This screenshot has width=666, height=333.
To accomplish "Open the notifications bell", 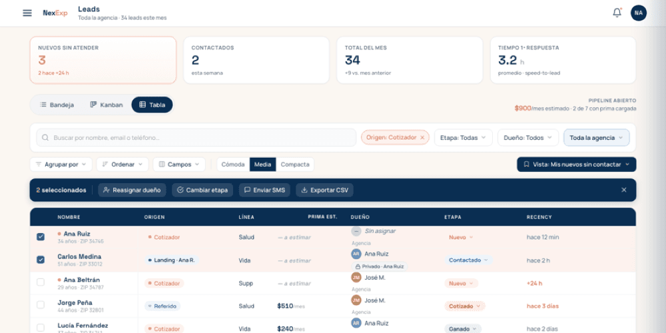I will [x=617, y=13].
